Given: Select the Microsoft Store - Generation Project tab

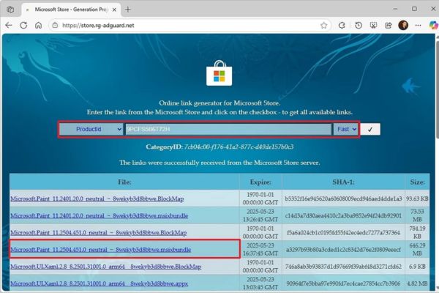Looking at the screenshot, I should (x=66, y=9).
